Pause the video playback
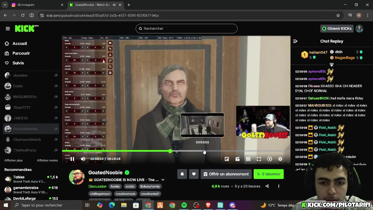373x210 pixels. [72, 159]
